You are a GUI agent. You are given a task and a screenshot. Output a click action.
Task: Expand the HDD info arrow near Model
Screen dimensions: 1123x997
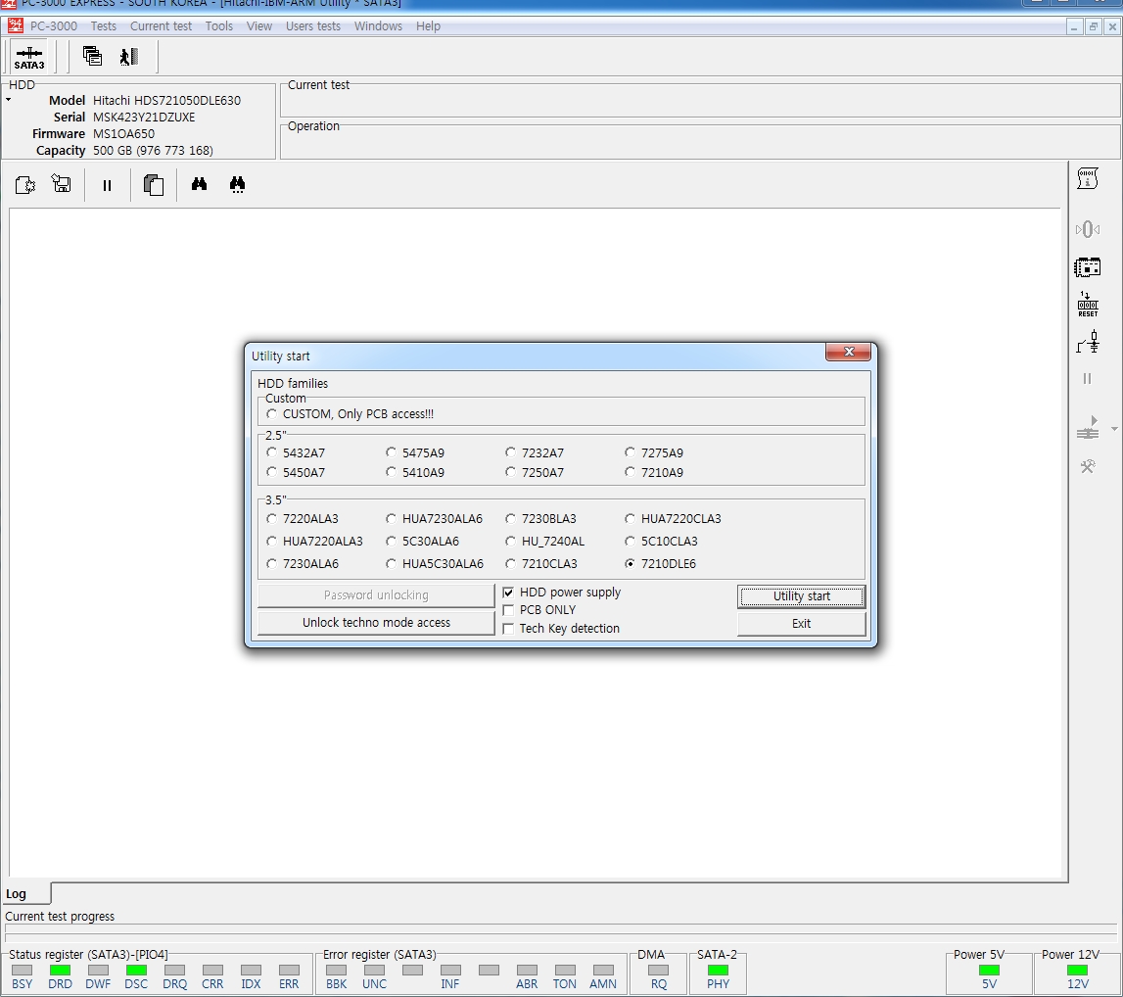tap(9, 100)
